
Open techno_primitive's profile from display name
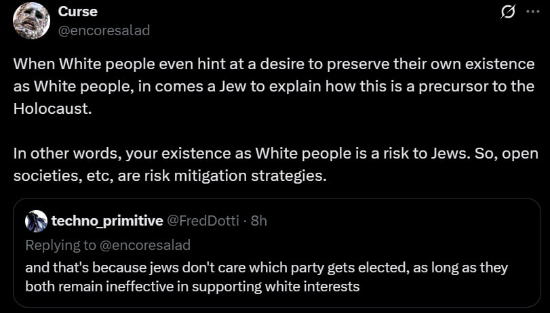[107, 221]
